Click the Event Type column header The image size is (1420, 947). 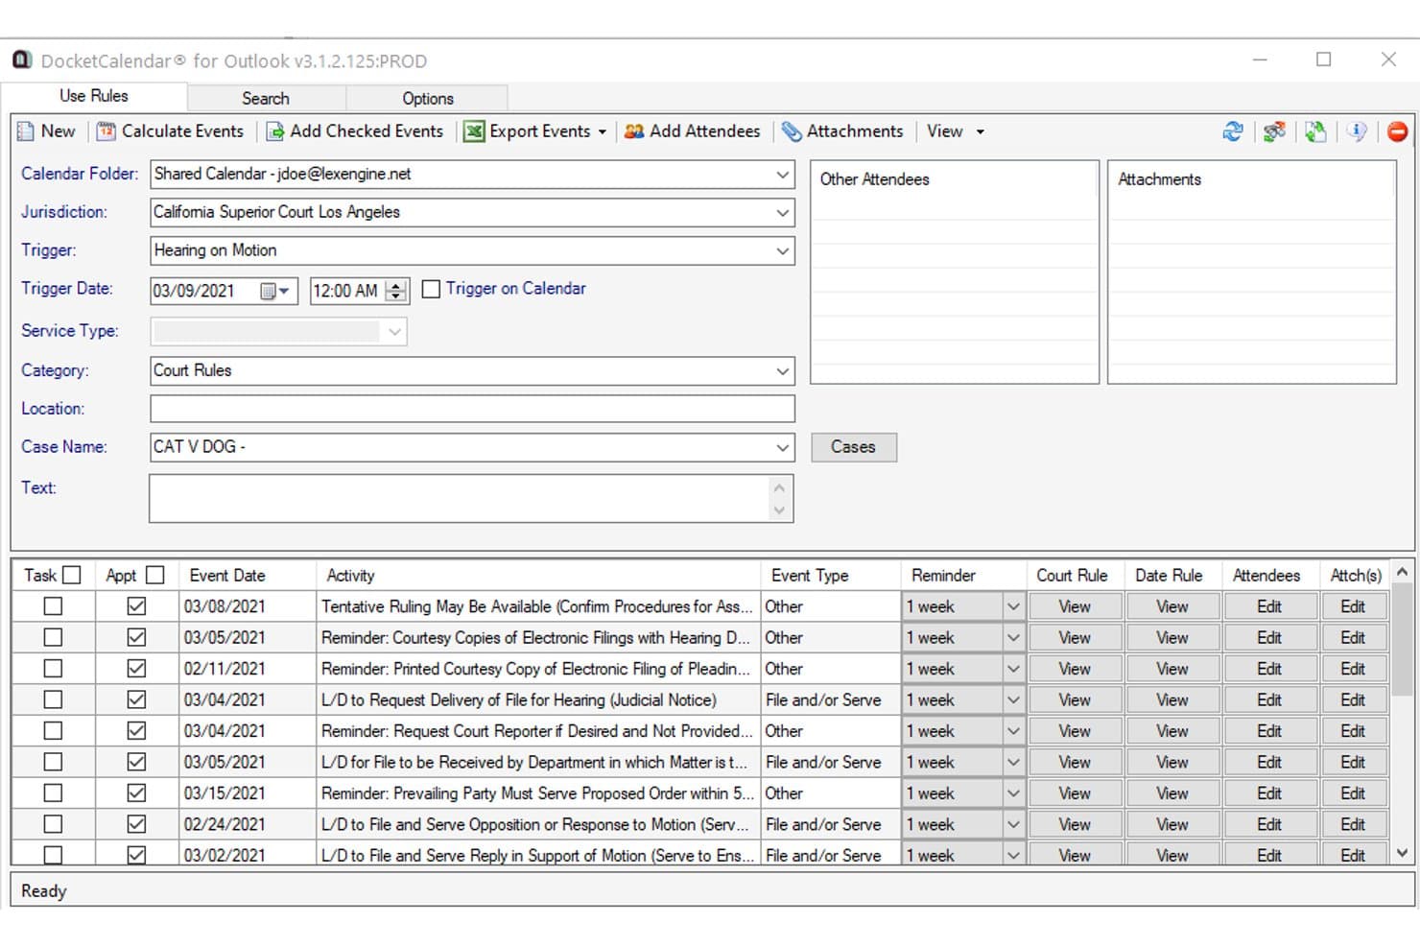pyautogui.click(x=831, y=576)
